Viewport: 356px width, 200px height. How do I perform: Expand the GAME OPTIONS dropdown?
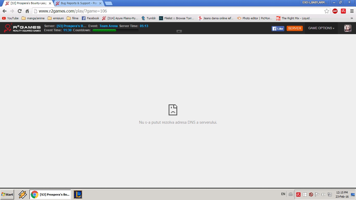click(321, 28)
